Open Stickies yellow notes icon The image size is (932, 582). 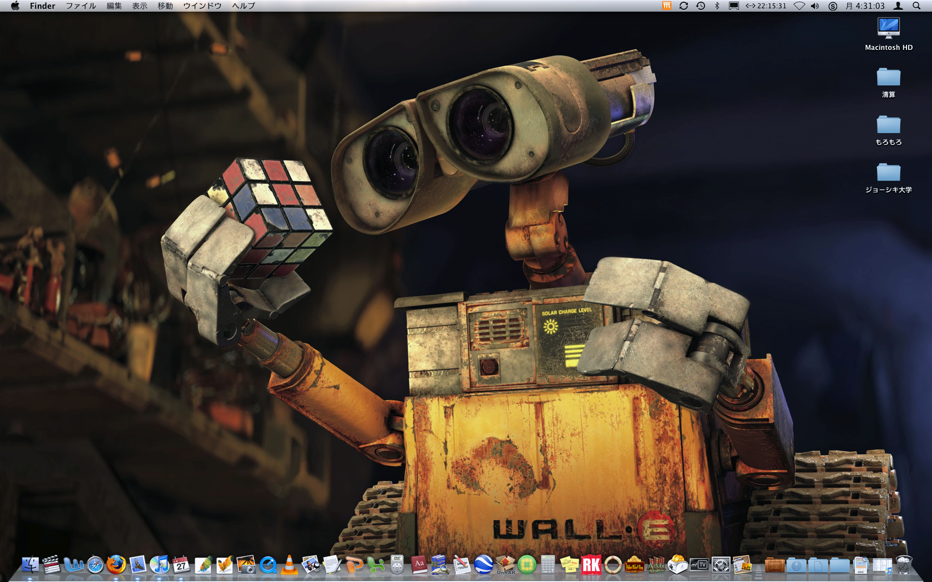click(x=570, y=565)
